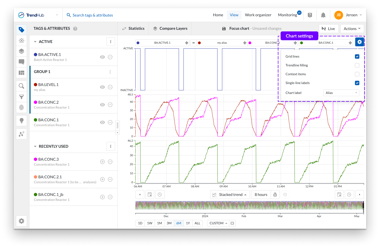The width and height of the screenshot is (380, 248).
Task: Click the Search tags & attributes field
Action: coord(93,15)
